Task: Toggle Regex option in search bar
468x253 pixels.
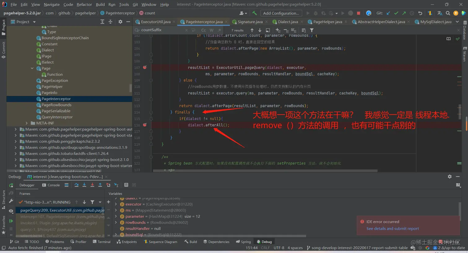Action: coord(219,30)
